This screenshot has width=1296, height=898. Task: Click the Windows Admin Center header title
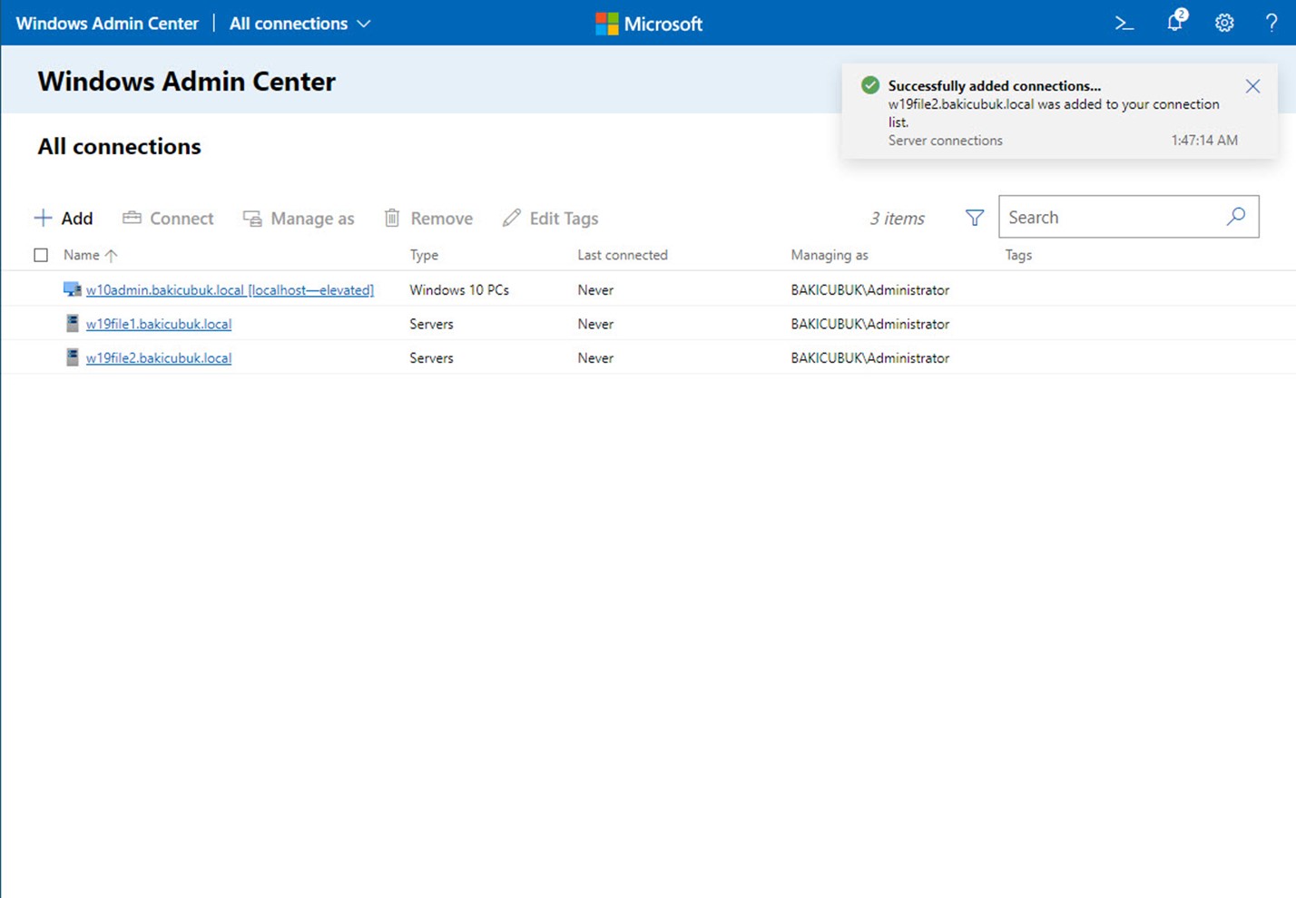pos(107,24)
